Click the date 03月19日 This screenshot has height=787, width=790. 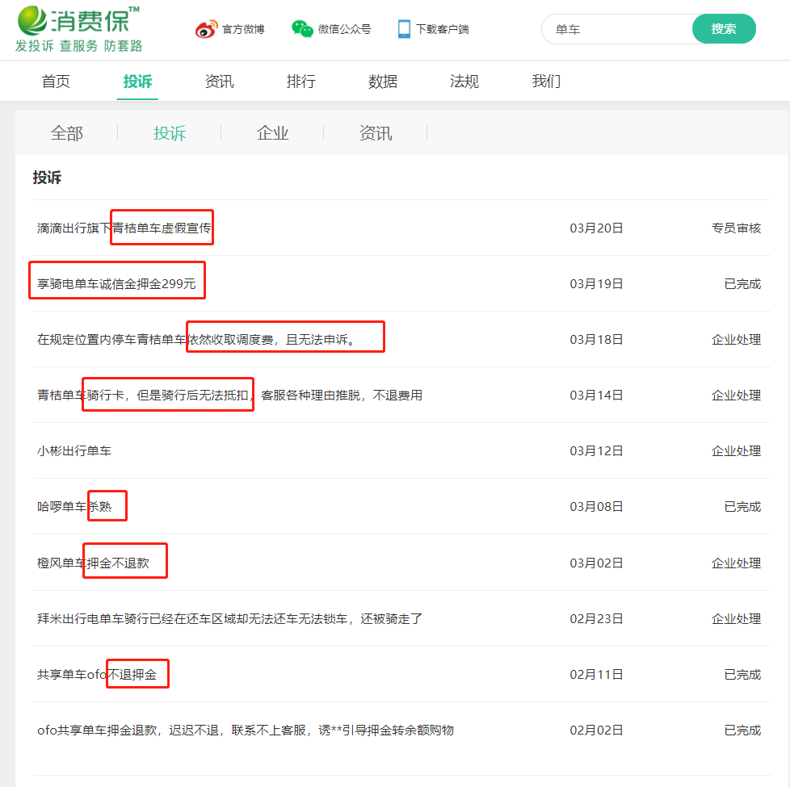click(596, 284)
